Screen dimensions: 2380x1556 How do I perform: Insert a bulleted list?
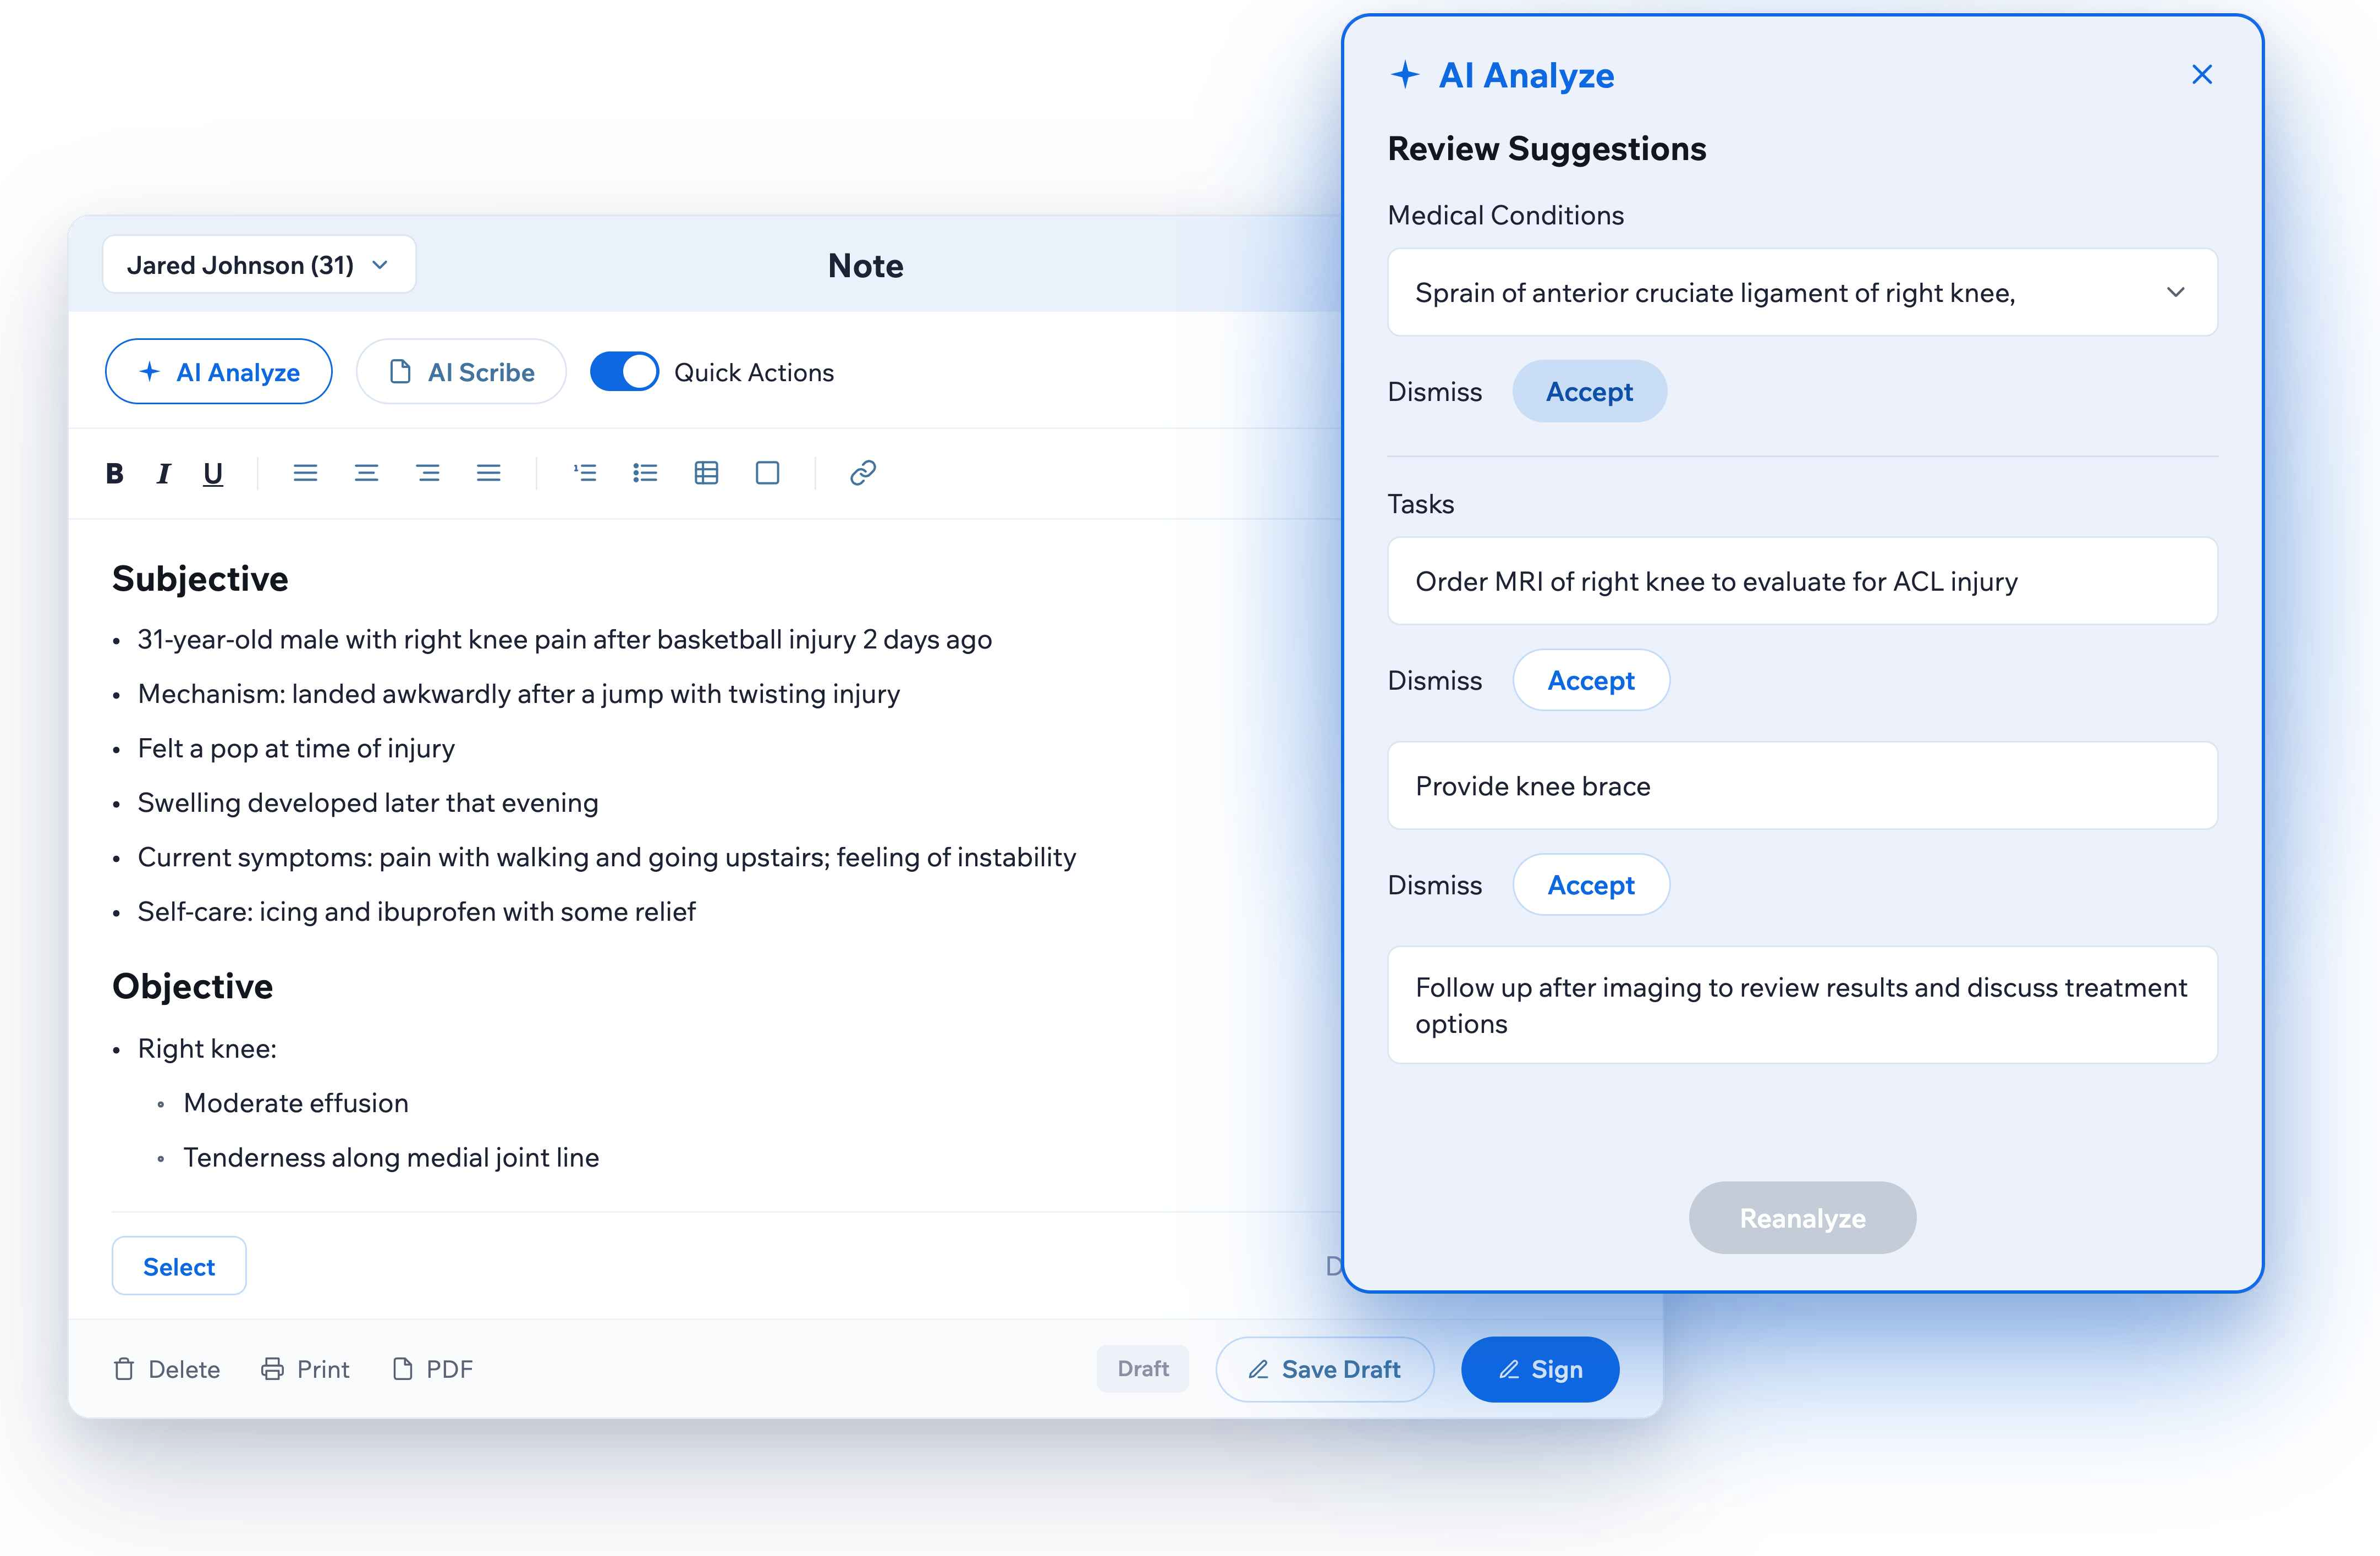click(x=646, y=473)
